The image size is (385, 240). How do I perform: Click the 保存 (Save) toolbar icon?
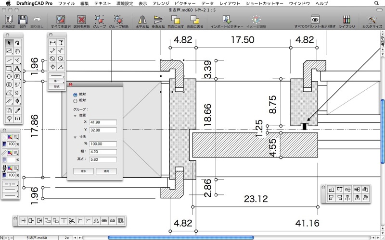click(23, 20)
